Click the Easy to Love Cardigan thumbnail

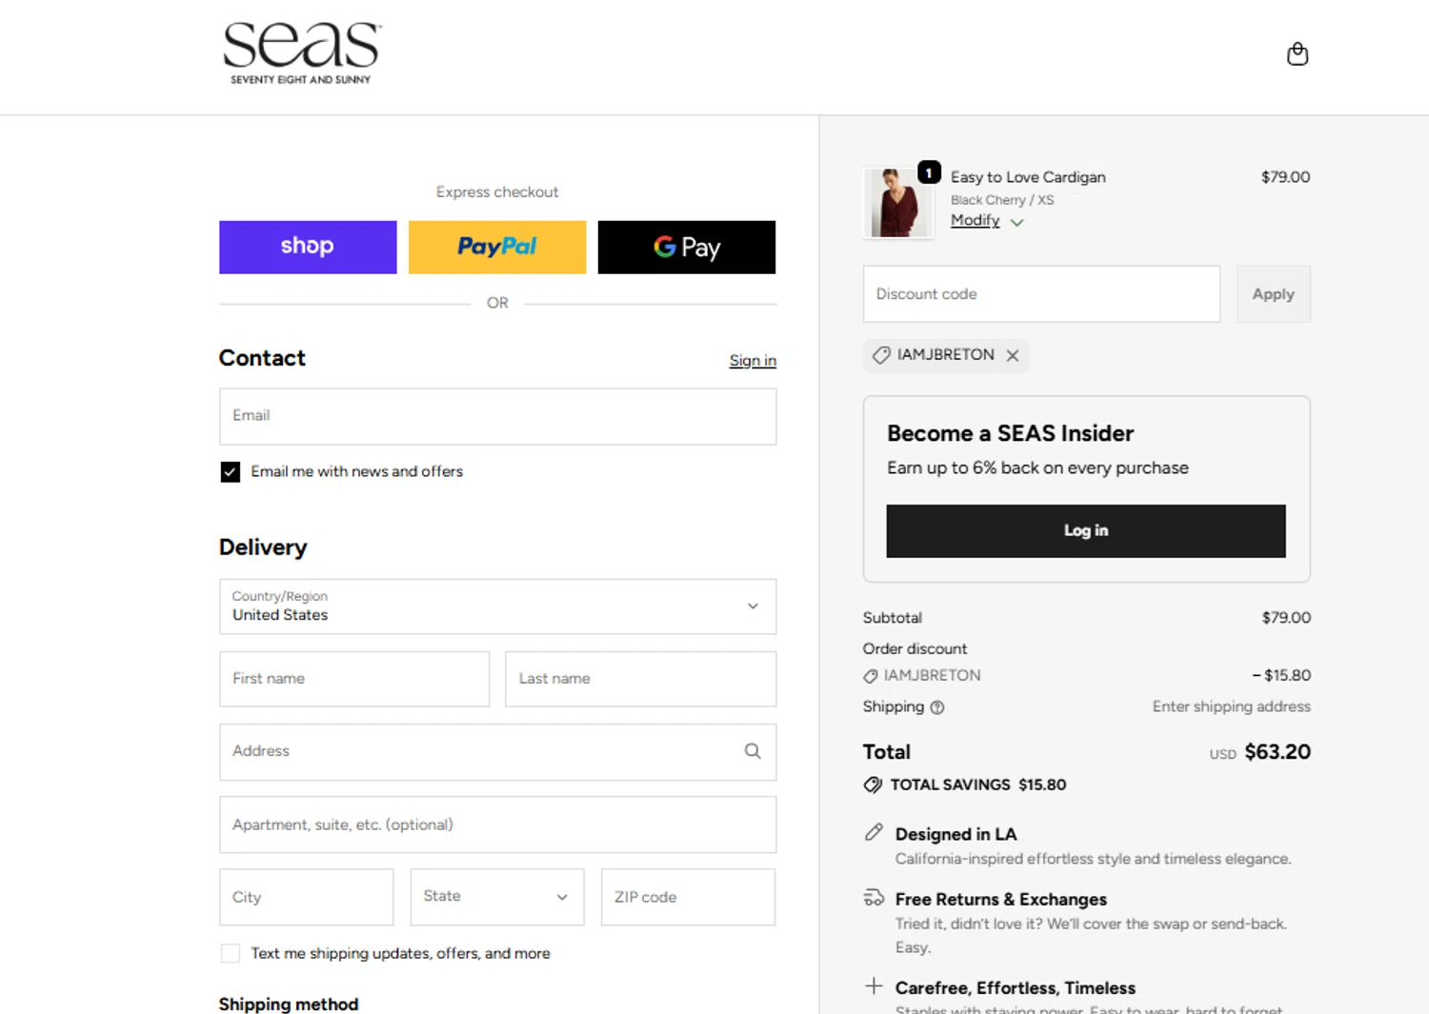pos(896,203)
